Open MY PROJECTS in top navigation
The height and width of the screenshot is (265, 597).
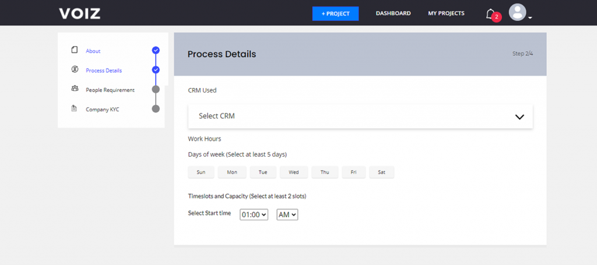tap(446, 13)
